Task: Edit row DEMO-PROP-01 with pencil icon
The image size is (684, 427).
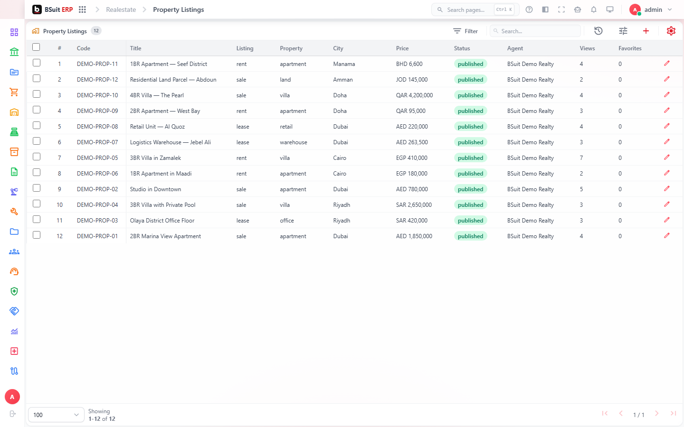Action: click(667, 236)
